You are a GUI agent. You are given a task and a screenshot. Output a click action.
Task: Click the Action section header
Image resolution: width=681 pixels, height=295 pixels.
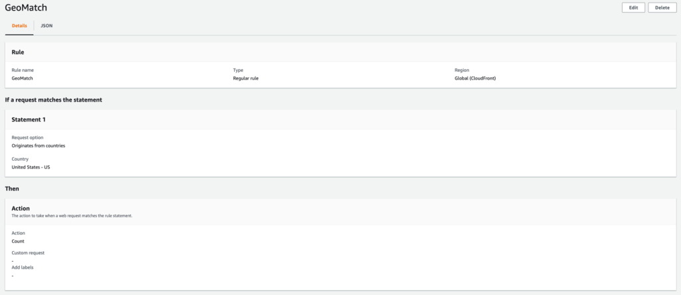click(21, 208)
